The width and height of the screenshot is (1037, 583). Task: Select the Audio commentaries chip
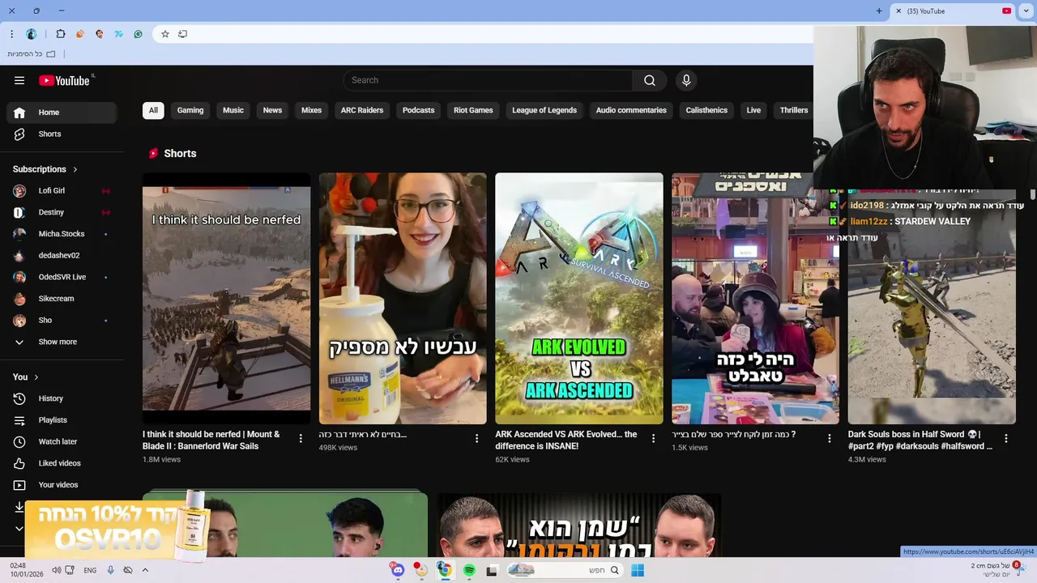[x=631, y=110]
